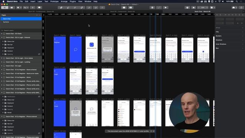Click the Ungroup toolbar icon
245x138 pixels.
(131, 8)
